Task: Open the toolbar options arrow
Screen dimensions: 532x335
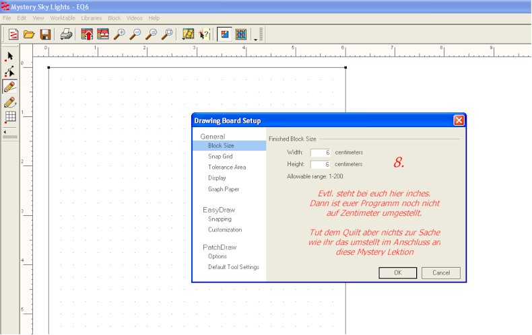Action: click(x=255, y=39)
